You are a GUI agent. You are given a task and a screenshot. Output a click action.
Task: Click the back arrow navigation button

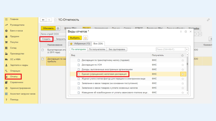pos(43,20)
